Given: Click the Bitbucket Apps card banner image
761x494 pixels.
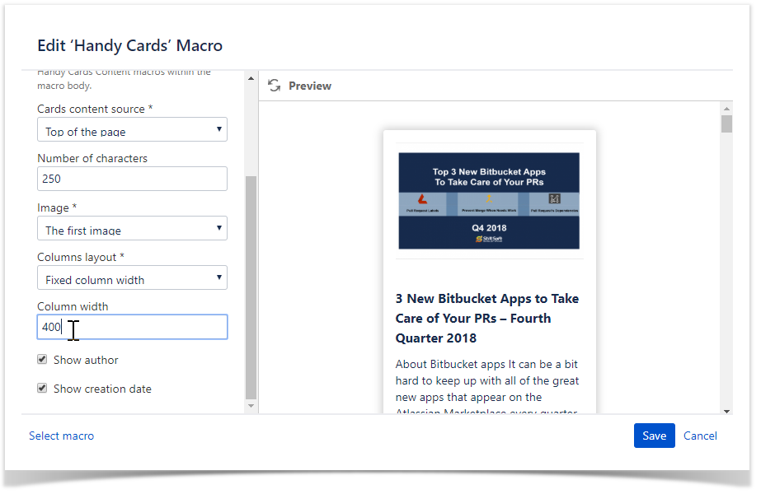Looking at the screenshot, I should click(488, 200).
